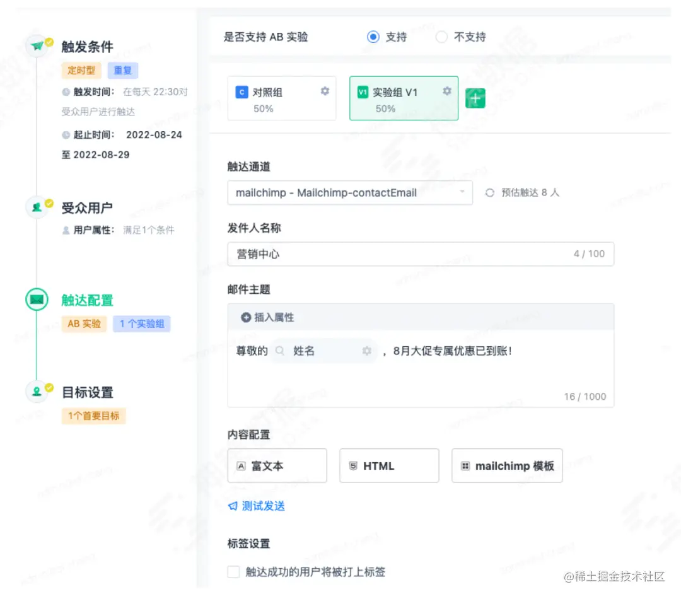Open settings gear on 对照组 card
Image resolution: width=681 pixels, height=599 pixels.
[x=325, y=91]
